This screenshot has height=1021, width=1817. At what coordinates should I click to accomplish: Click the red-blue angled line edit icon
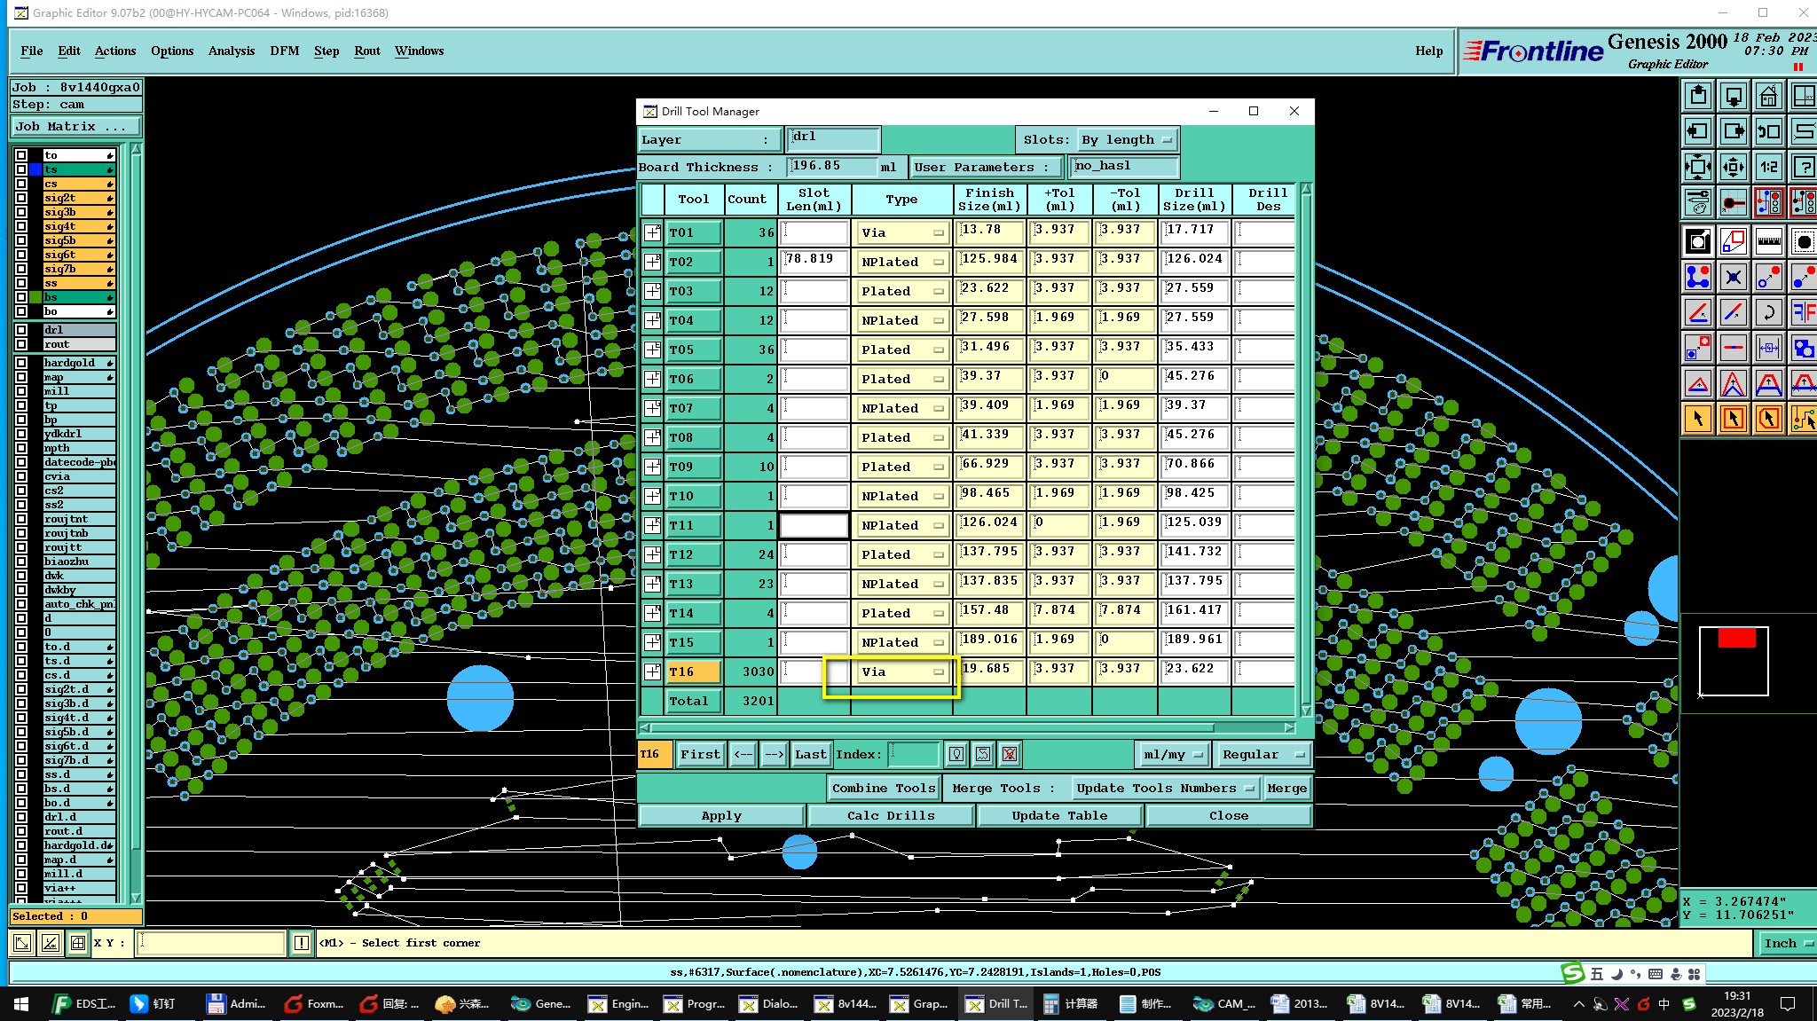pyautogui.click(x=1697, y=312)
